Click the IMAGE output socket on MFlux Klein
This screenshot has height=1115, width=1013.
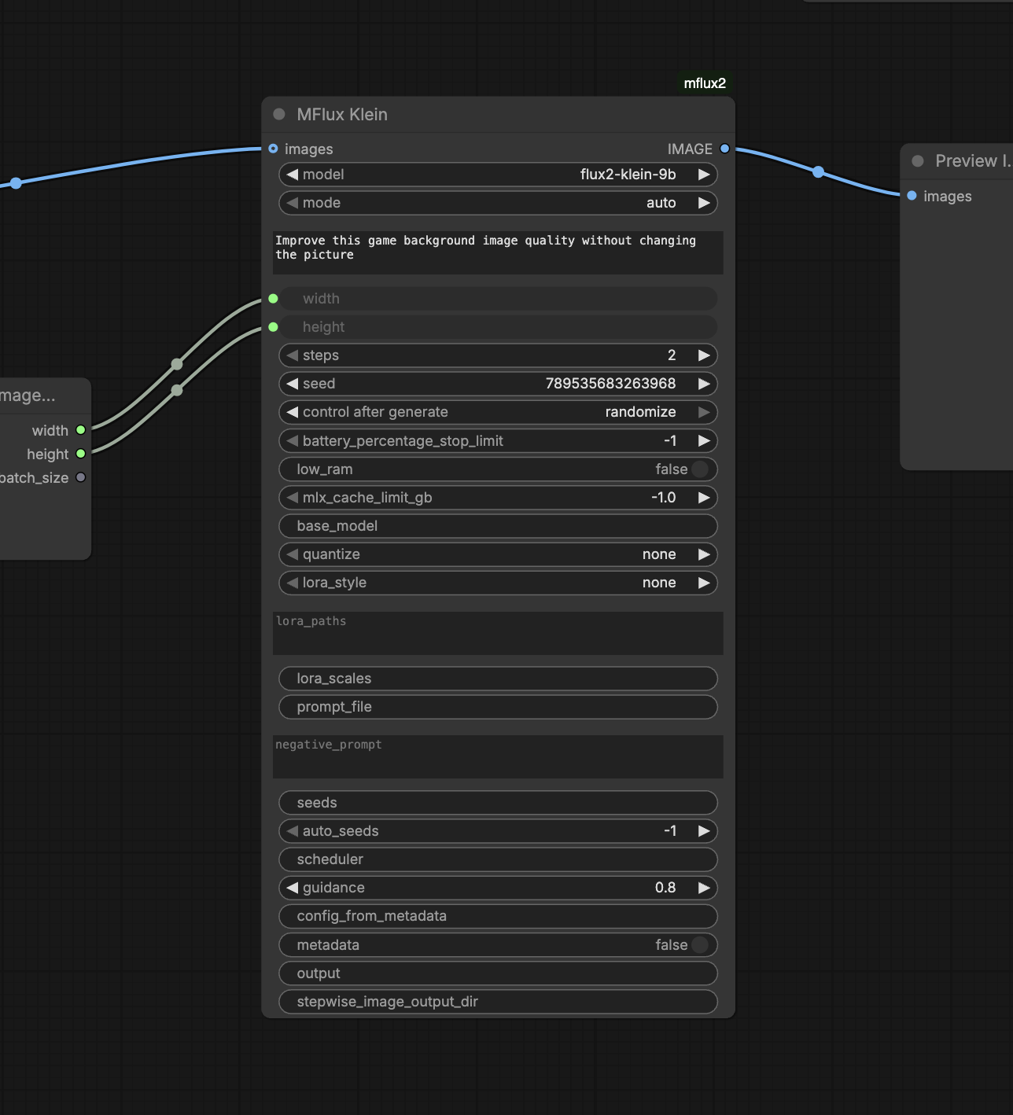point(724,149)
